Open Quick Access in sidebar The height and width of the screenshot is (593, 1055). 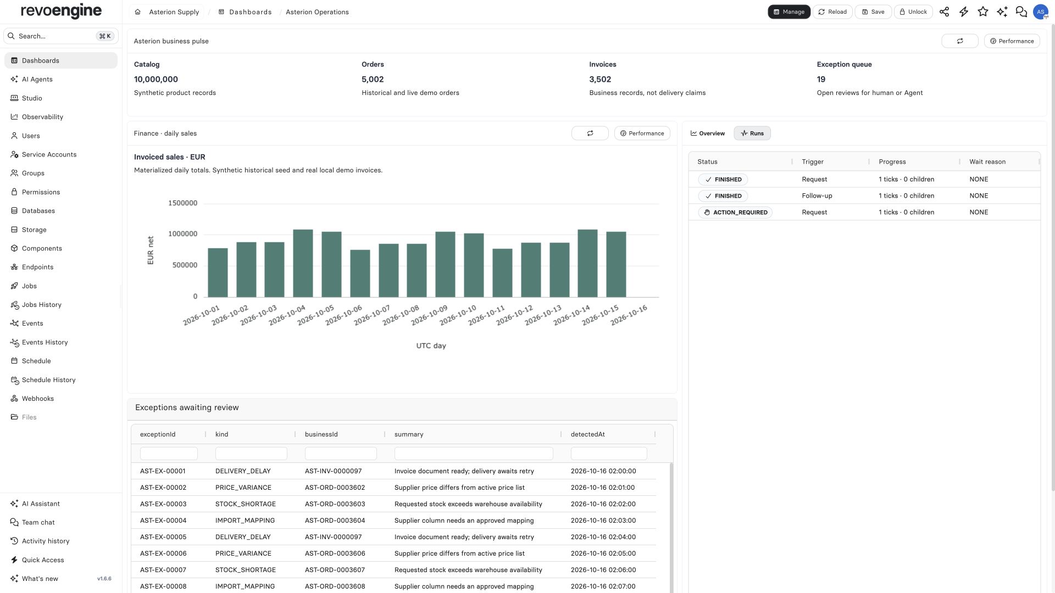(x=61, y=560)
